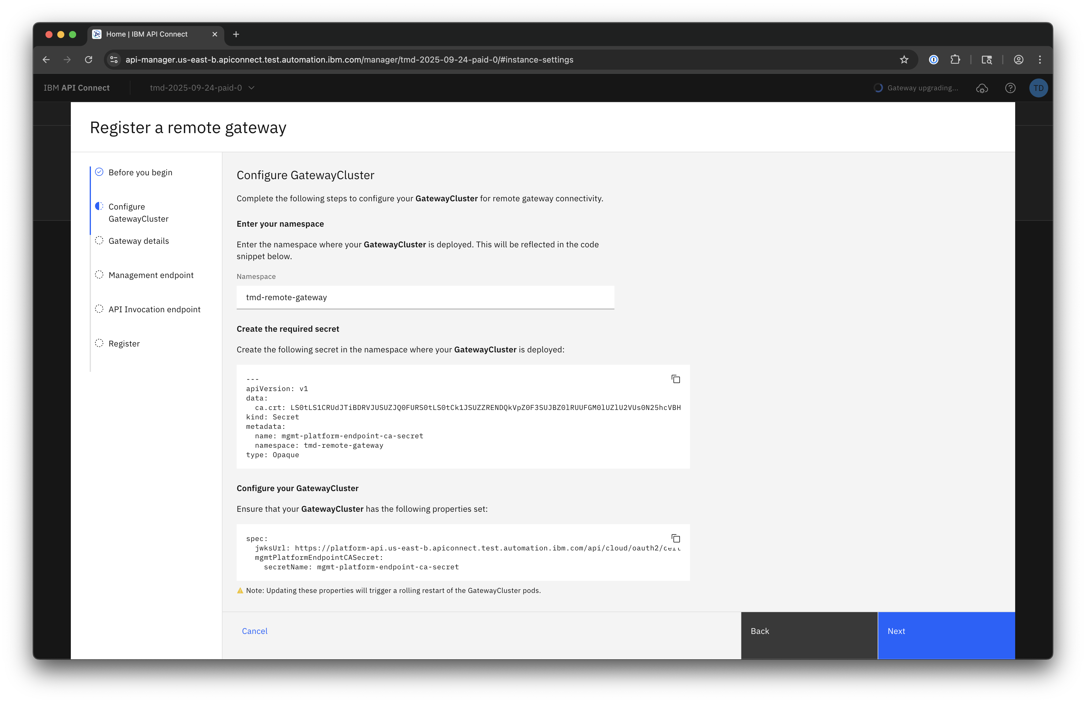Click the Back button
The height and width of the screenshot is (703, 1086).
pyautogui.click(x=809, y=631)
